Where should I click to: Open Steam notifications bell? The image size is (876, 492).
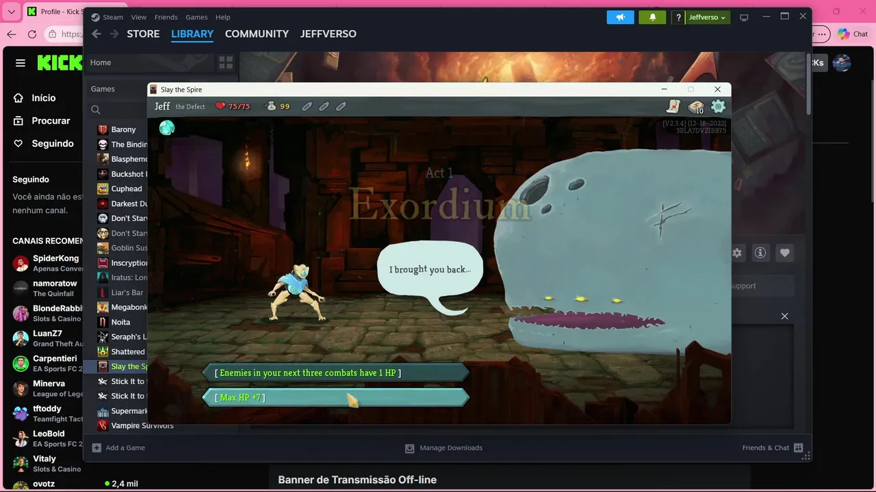pos(652,17)
